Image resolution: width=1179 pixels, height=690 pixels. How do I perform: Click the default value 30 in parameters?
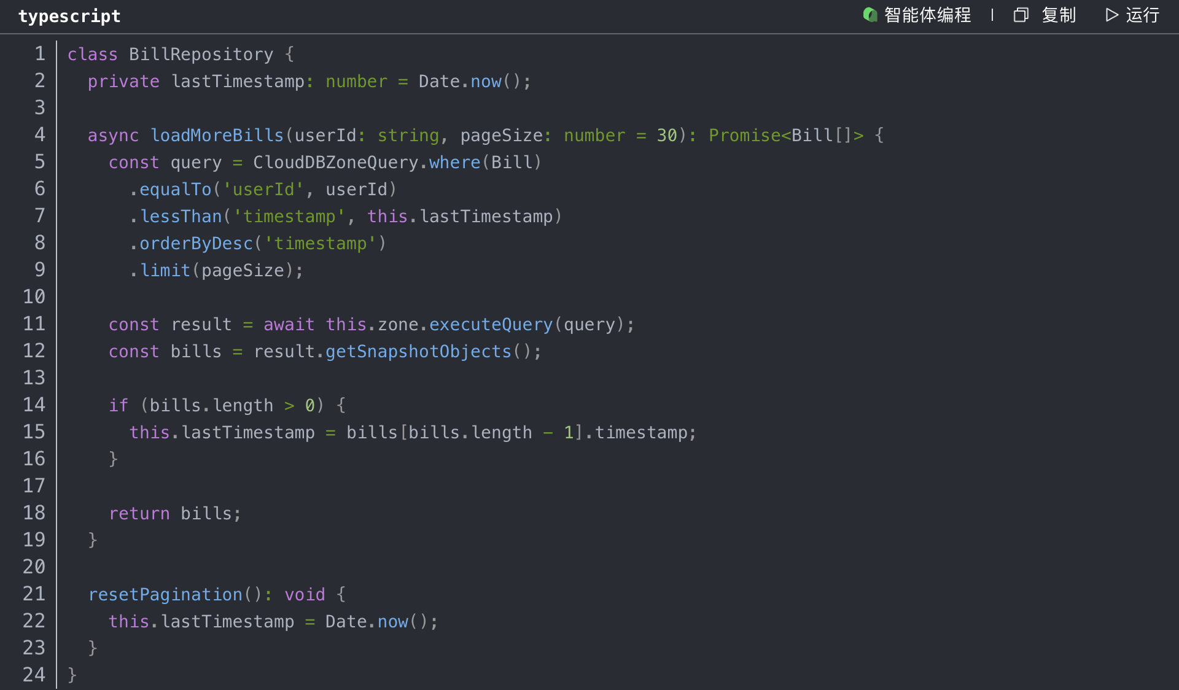click(667, 135)
